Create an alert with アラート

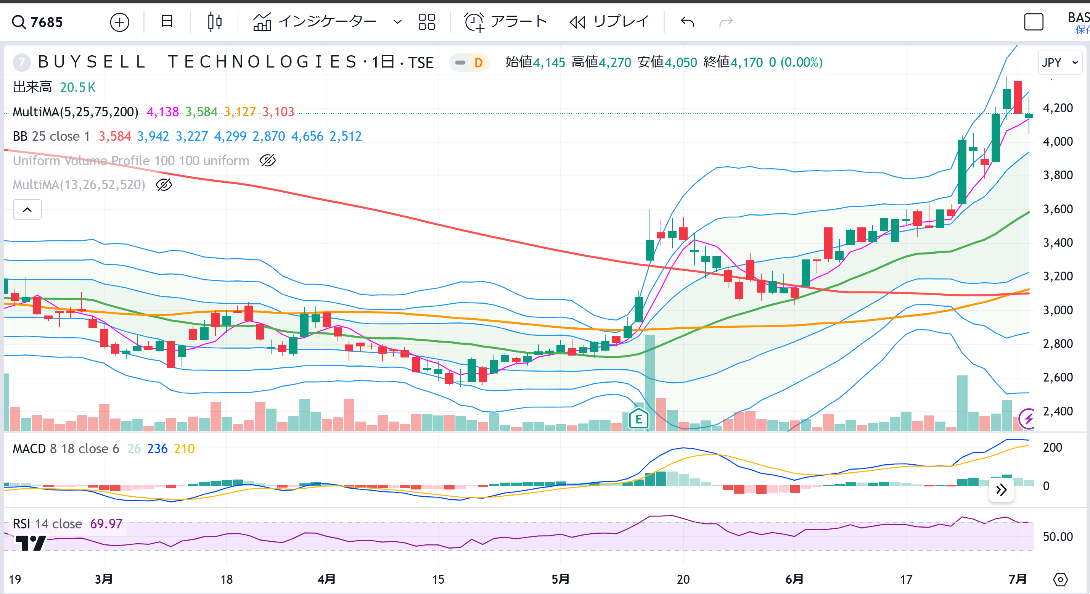click(x=506, y=22)
